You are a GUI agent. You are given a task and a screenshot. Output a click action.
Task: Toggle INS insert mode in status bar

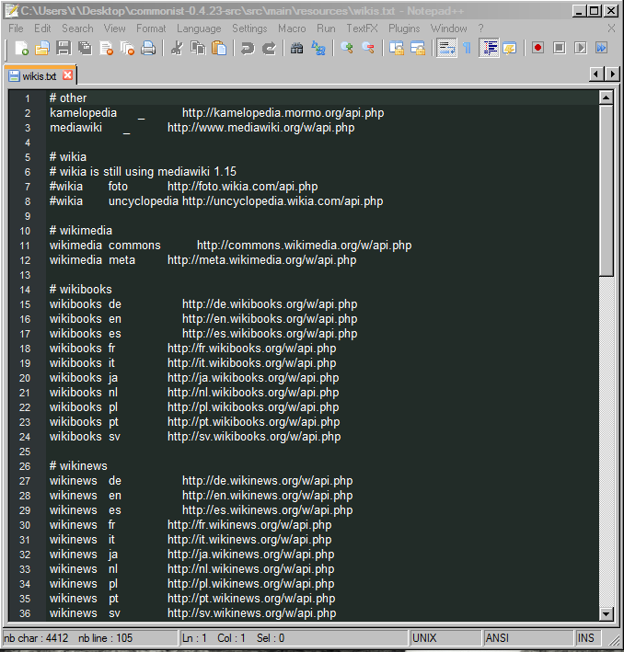(x=586, y=637)
